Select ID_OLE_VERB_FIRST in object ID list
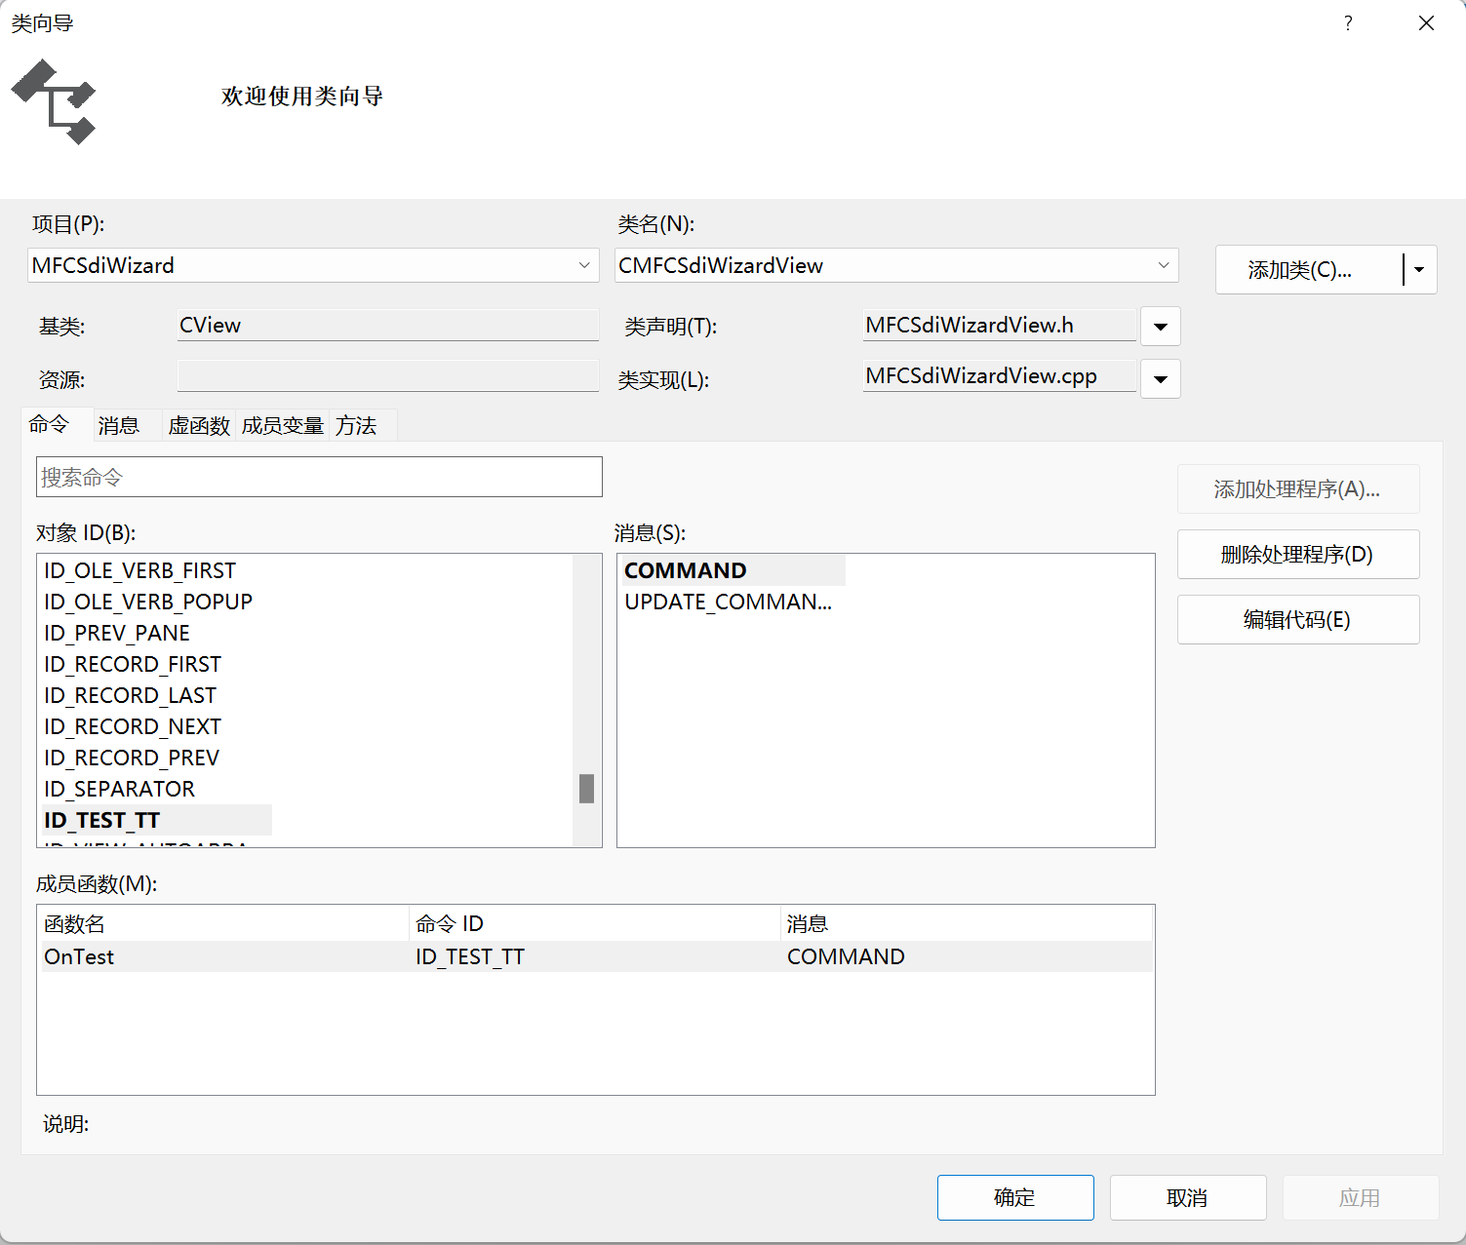 140,570
